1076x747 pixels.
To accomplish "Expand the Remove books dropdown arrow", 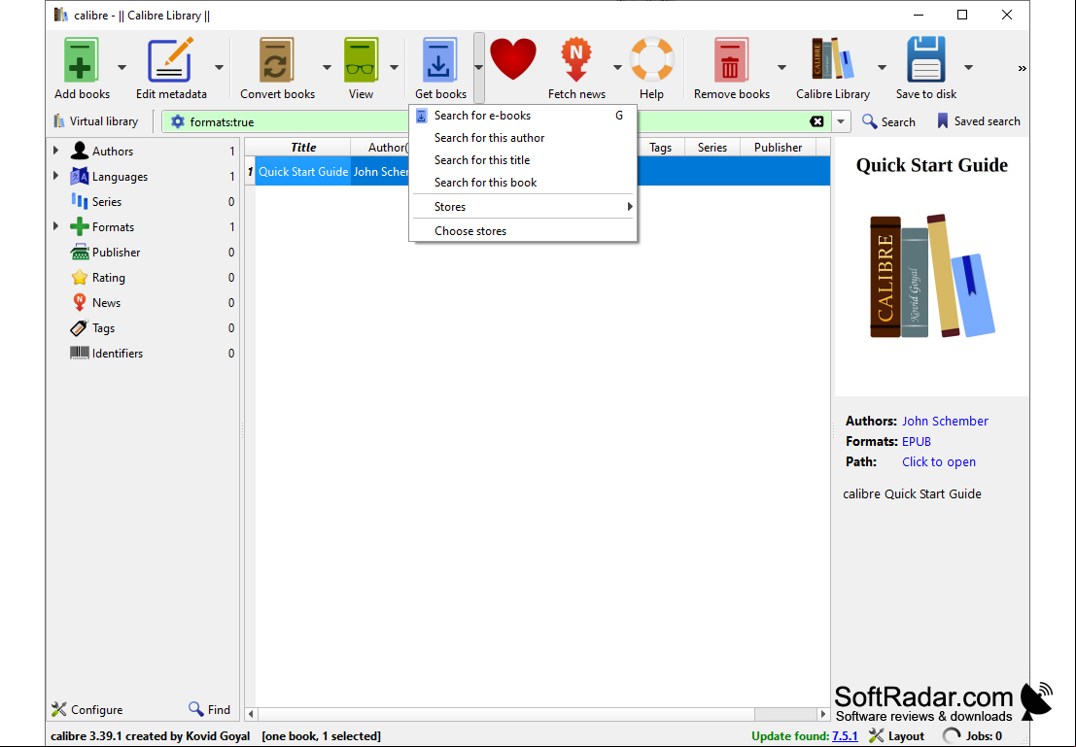I will click(781, 67).
